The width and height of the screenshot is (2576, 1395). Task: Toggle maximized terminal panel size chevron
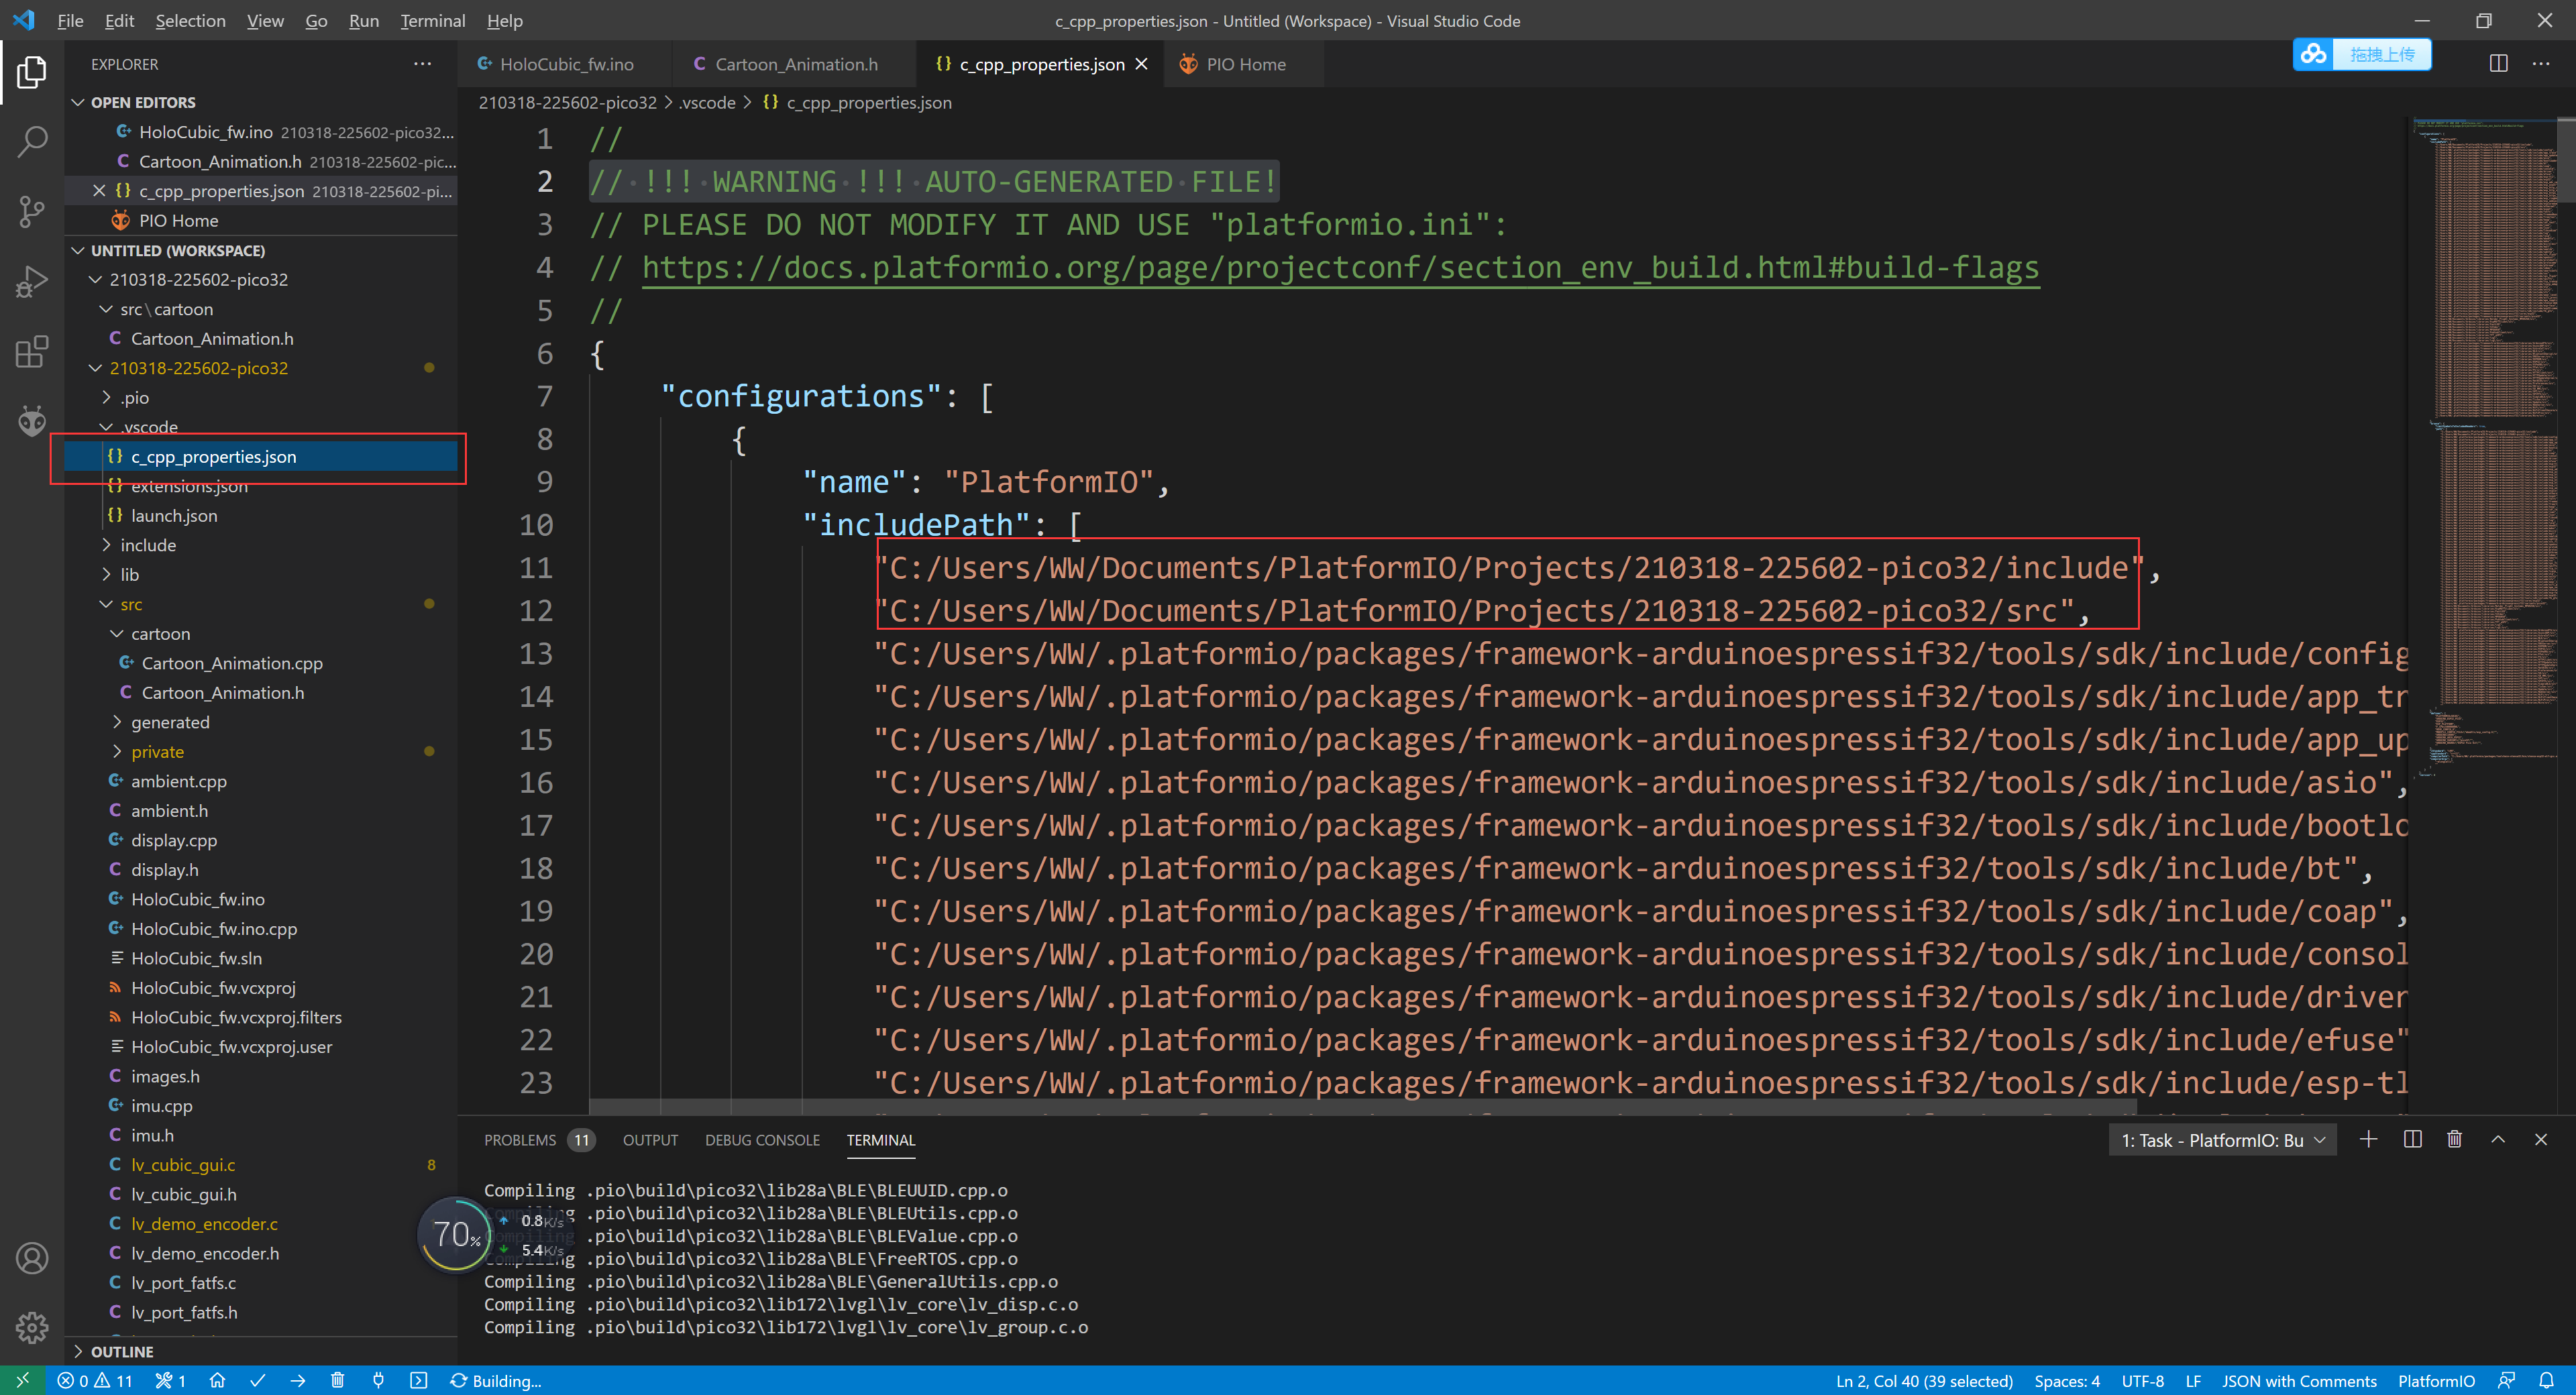click(x=2498, y=1139)
